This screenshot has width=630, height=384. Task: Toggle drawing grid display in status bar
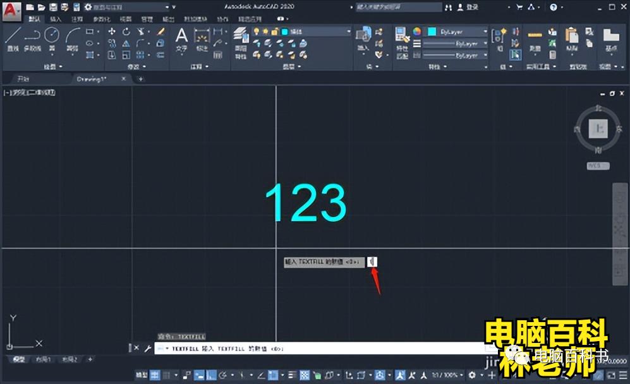pos(155,375)
